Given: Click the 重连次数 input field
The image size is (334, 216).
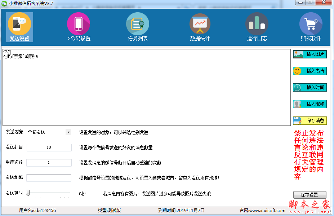Looking at the screenshot, I should tap(49, 163).
